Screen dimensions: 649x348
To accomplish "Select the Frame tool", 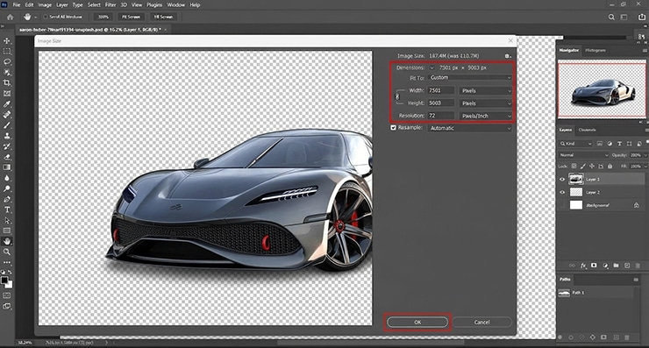I will click(x=7, y=94).
